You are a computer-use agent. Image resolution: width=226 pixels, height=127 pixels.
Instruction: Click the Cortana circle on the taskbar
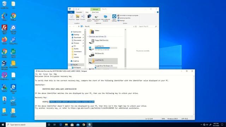point(49,125)
